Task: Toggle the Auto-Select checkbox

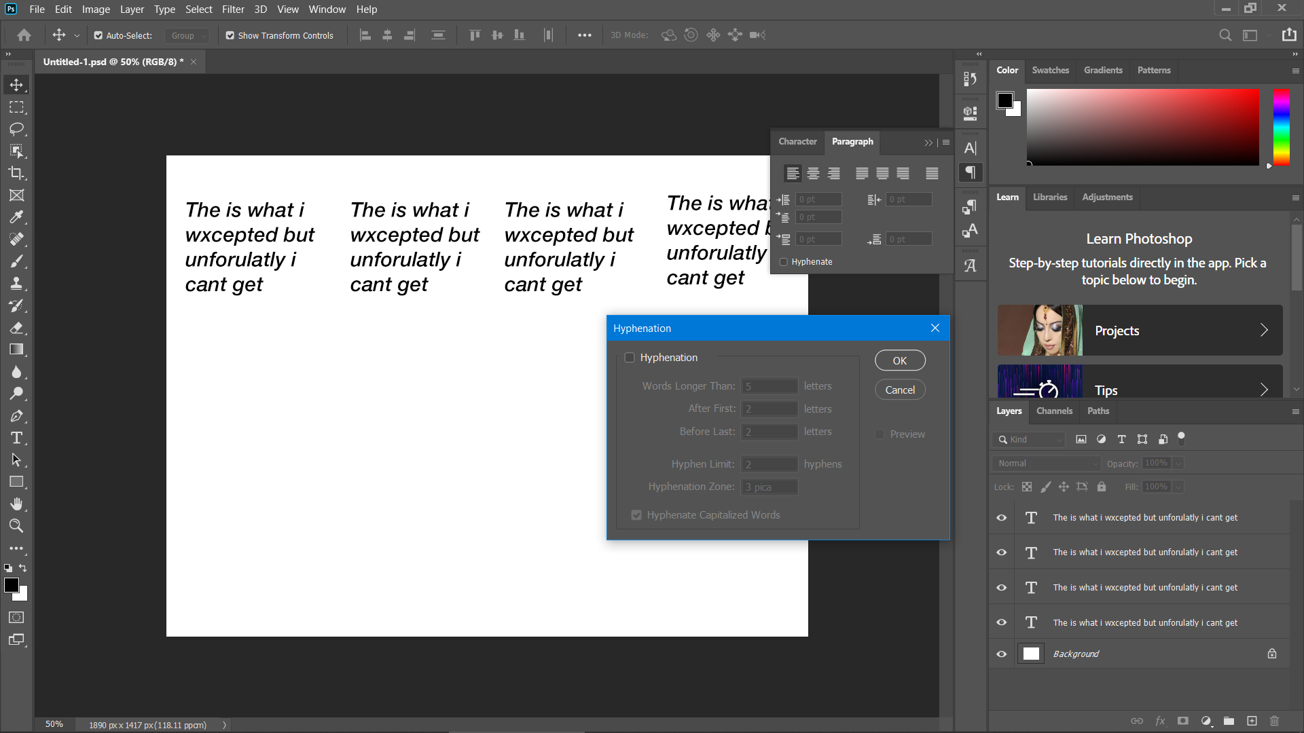Action: coord(98,35)
